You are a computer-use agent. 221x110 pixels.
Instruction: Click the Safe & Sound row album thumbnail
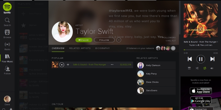point(55,65)
